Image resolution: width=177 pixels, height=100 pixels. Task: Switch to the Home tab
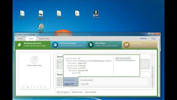pyautogui.click(x=20, y=39)
